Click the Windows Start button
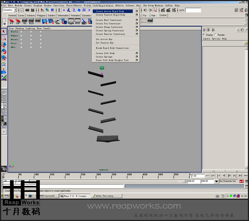 point(6,196)
